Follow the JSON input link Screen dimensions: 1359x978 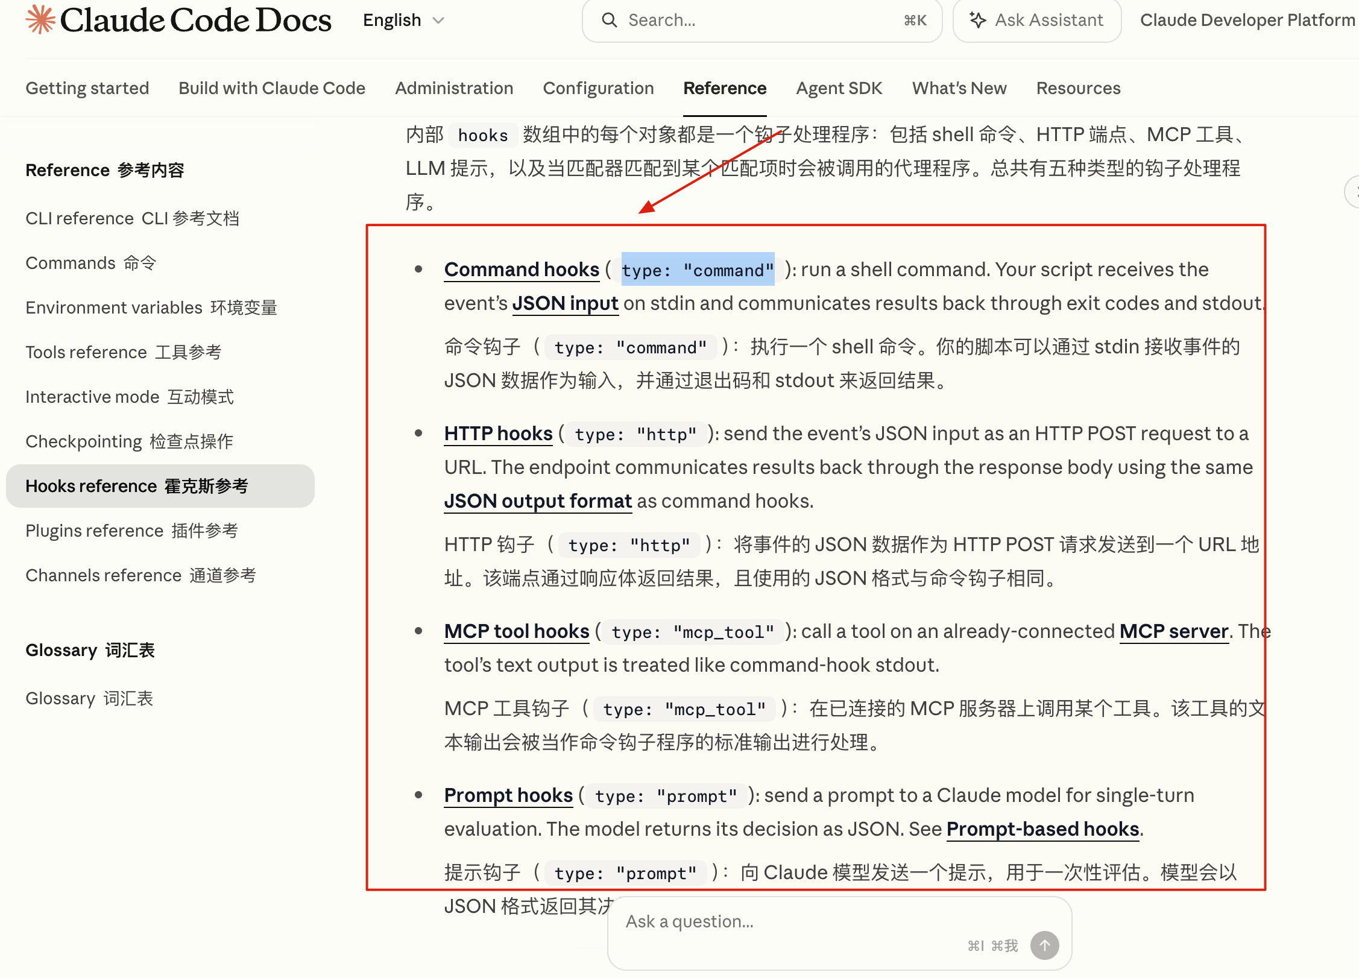[565, 303]
